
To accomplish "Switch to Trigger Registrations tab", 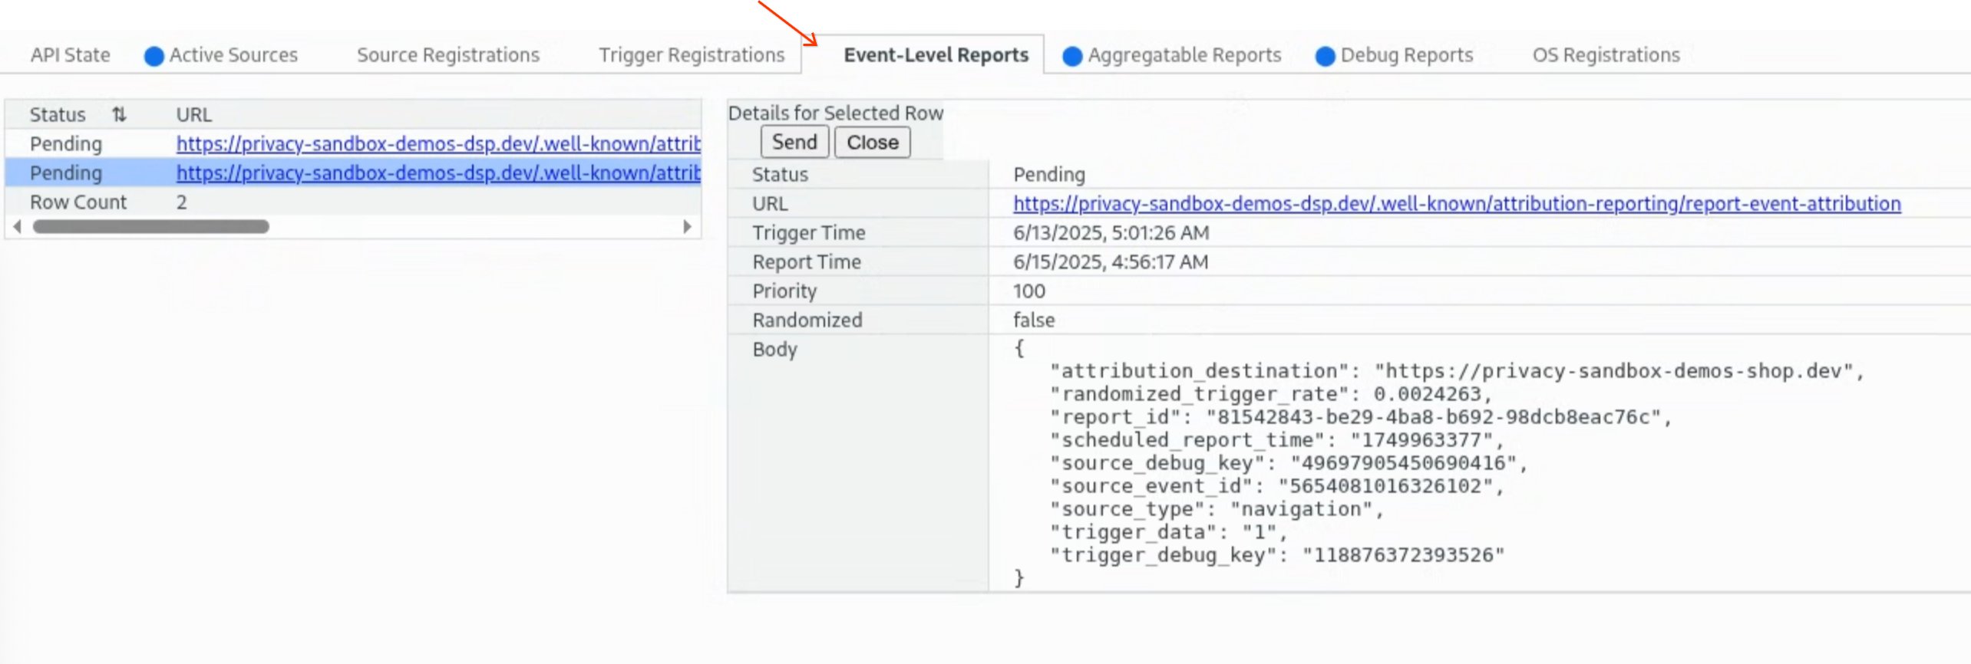I will 691,55.
